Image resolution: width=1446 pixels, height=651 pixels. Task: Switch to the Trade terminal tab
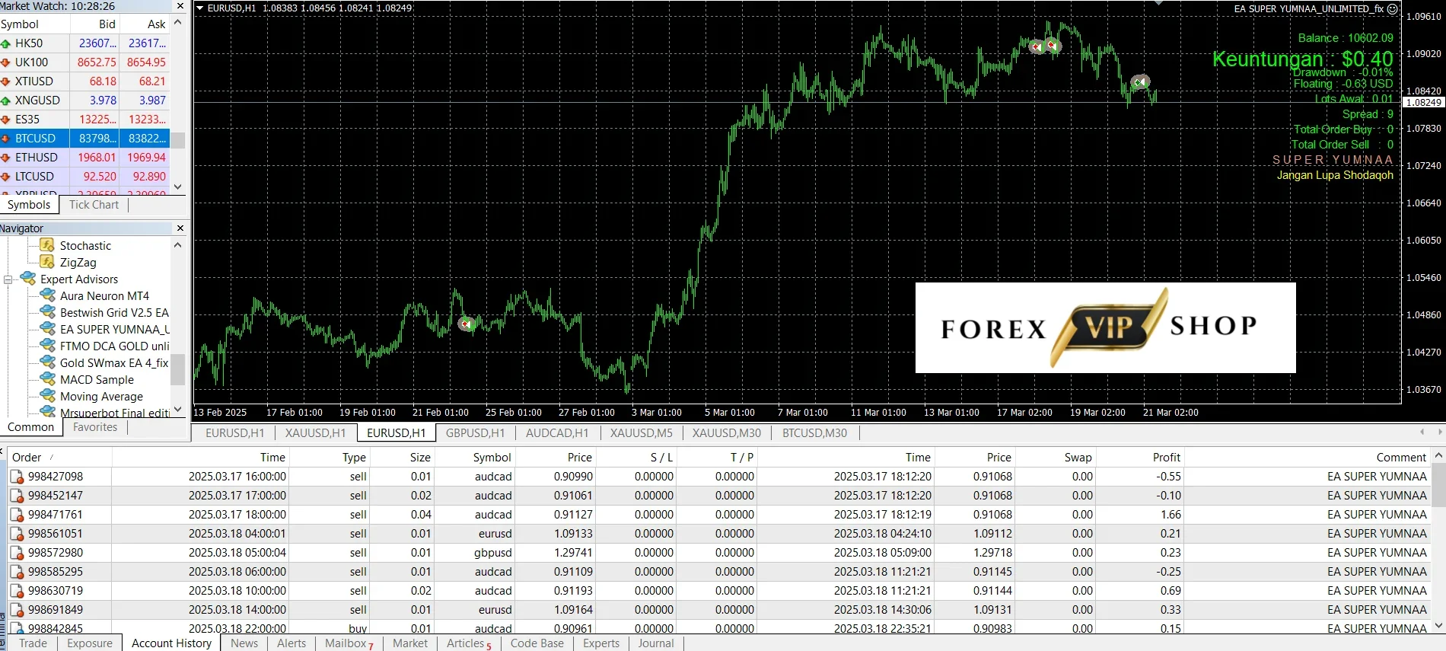point(33,643)
